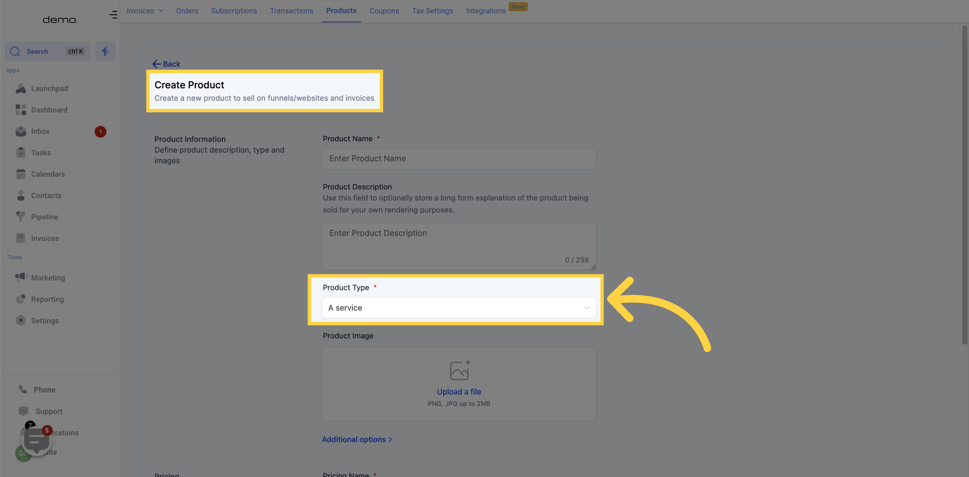969x477 pixels.
Task: Click the search magnifier icon
Action: pyautogui.click(x=15, y=52)
